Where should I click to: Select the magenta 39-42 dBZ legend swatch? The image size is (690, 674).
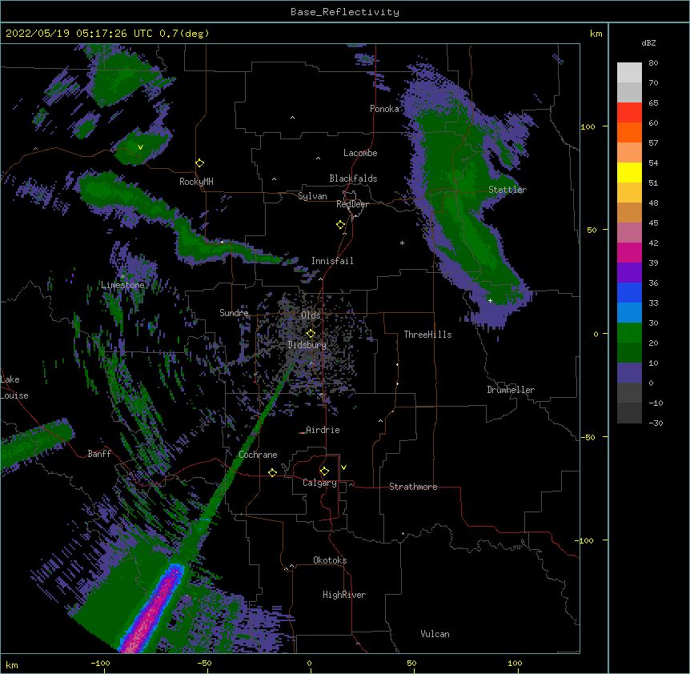click(629, 252)
